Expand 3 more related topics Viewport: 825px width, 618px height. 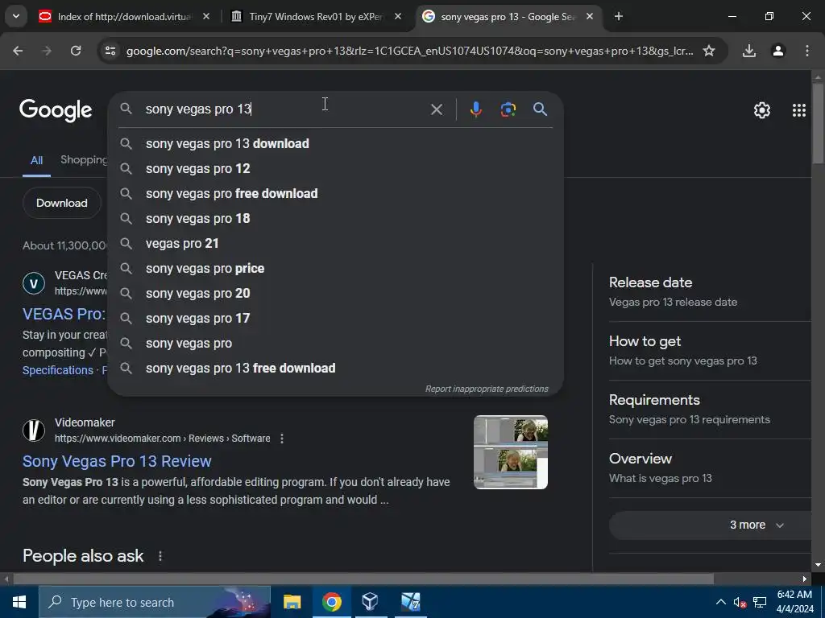click(x=711, y=525)
